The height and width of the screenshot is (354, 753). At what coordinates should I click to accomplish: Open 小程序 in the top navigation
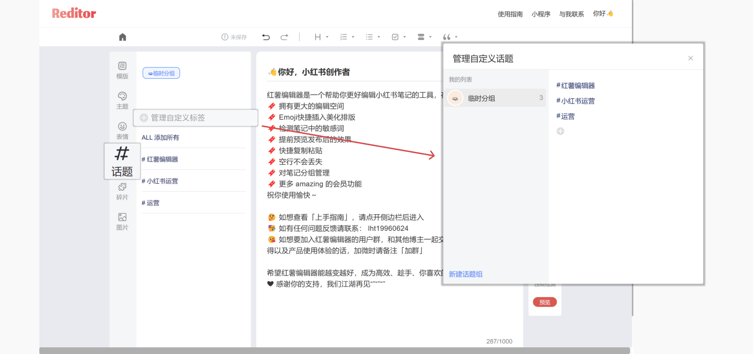point(541,14)
